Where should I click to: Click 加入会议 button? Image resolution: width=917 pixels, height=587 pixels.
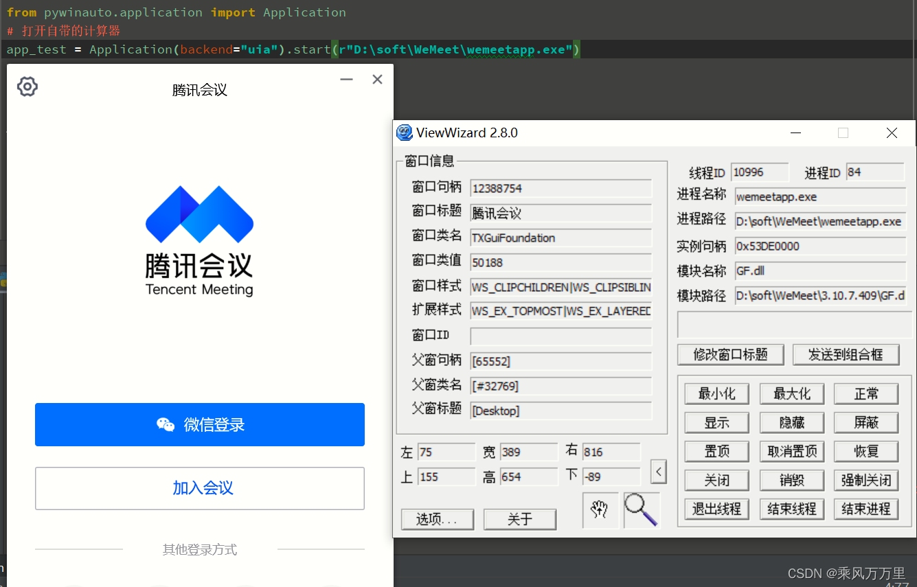pos(200,488)
